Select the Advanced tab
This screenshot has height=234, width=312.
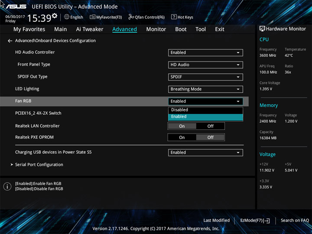124,29
